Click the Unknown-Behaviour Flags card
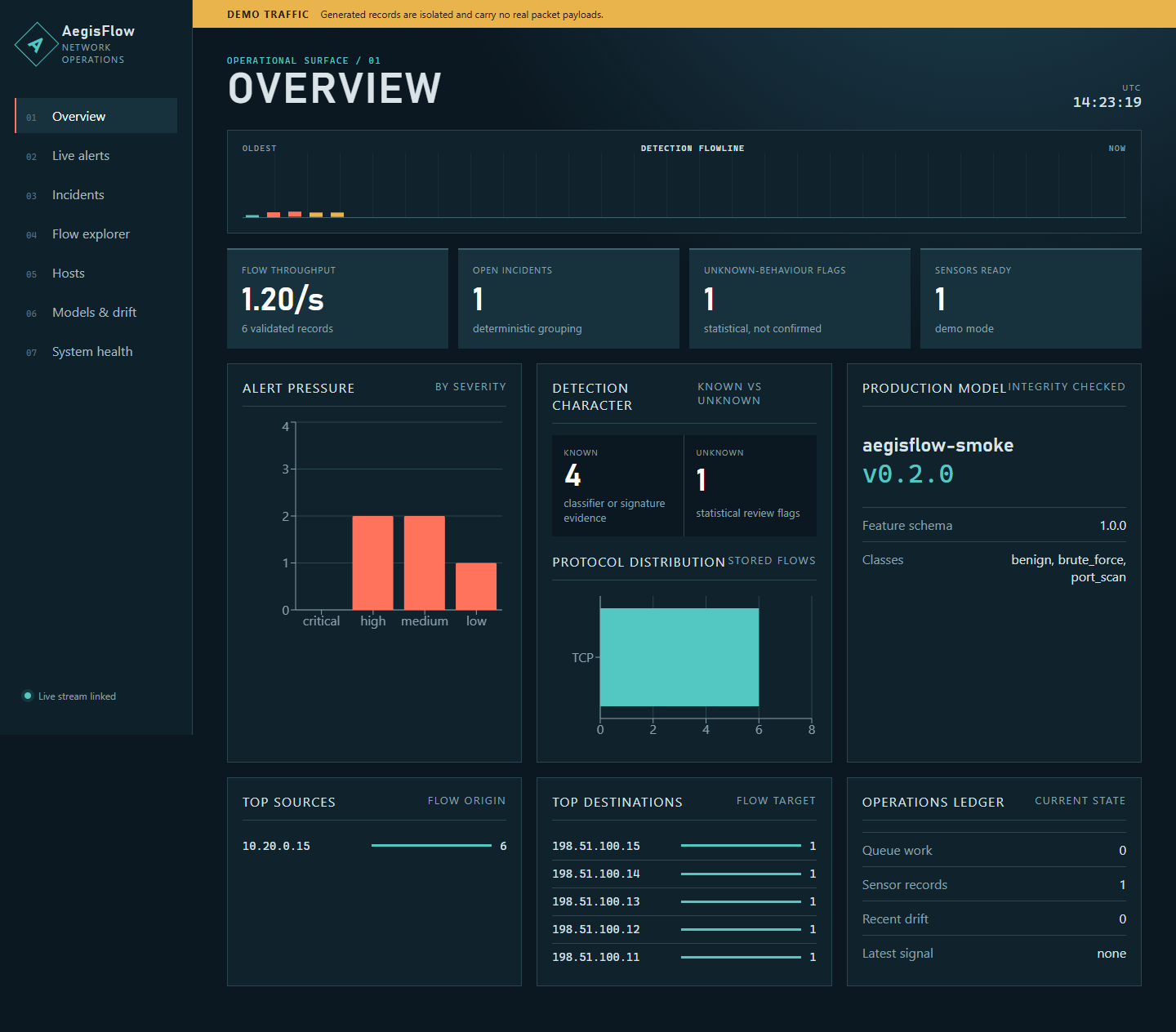This screenshot has width=1176, height=1032. point(800,299)
